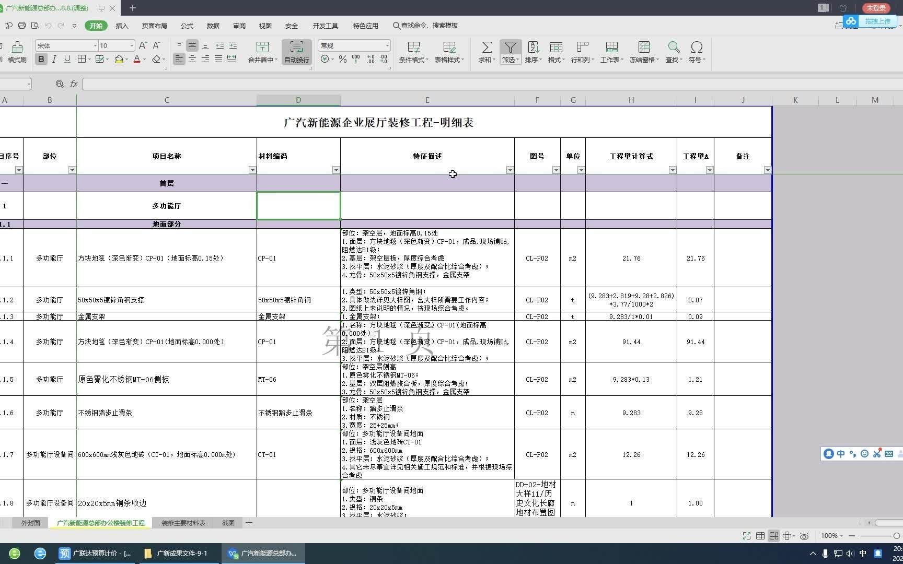903x564 pixels.
Task: Toggle Wrap Text (自动换行)
Action: [297, 52]
